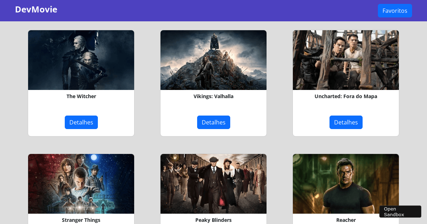Select the title text "The Witcher"

pos(81,96)
